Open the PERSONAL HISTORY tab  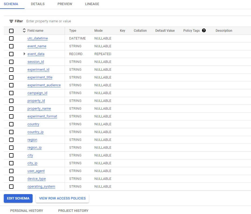coord(27,211)
